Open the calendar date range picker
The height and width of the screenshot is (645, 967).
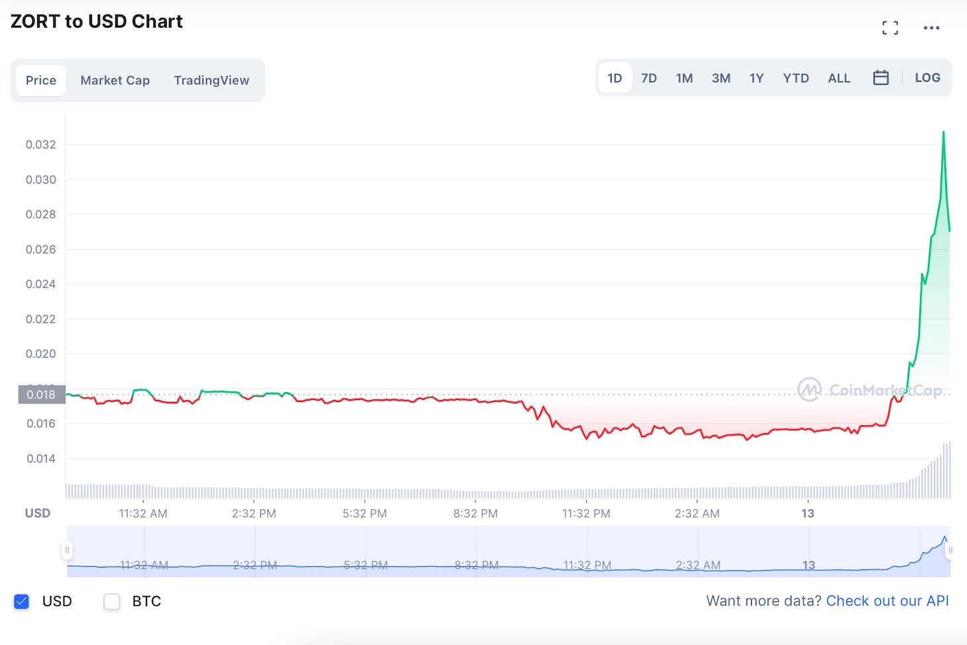coord(881,77)
